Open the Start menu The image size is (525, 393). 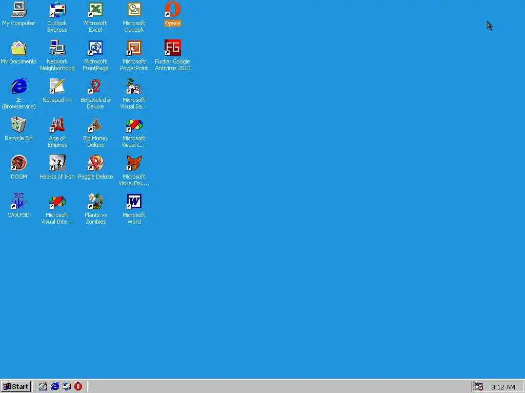click(16, 387)
